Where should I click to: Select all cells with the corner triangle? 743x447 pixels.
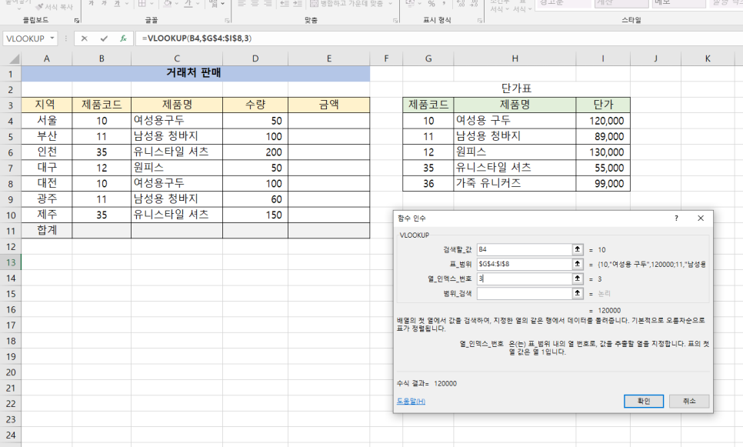(x=14, y=58)
